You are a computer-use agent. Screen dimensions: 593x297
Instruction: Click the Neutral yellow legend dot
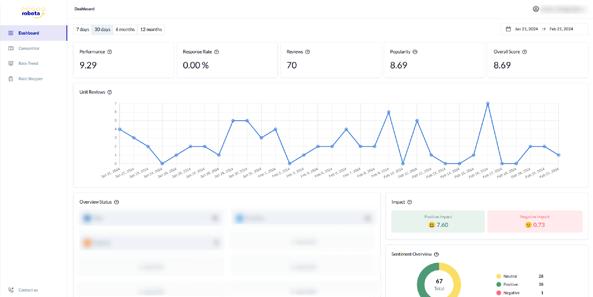click(x=499, y=276)
